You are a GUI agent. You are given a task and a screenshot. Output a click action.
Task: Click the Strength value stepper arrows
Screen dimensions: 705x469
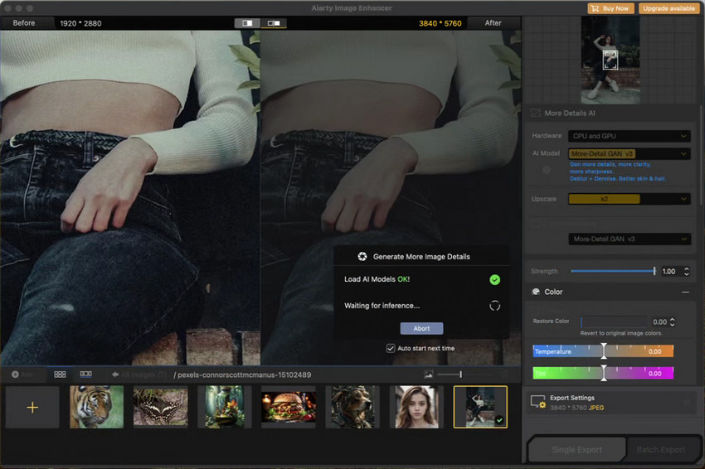coord(687,271)
